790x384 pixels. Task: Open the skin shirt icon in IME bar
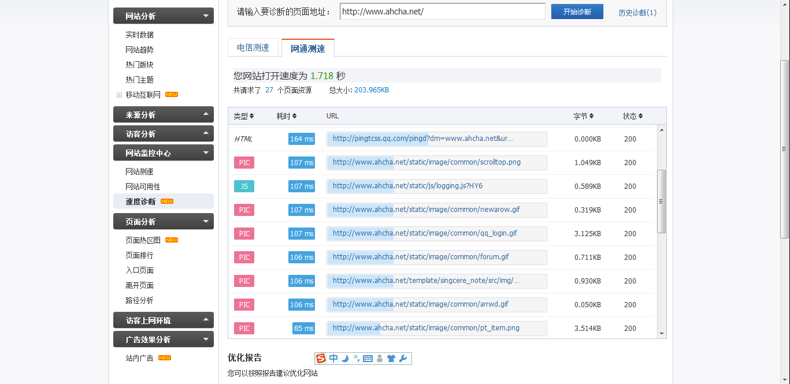pyautogui.click(x=391, y=359)
